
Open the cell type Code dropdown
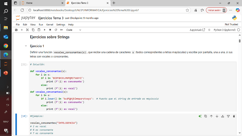coord(74,30)
